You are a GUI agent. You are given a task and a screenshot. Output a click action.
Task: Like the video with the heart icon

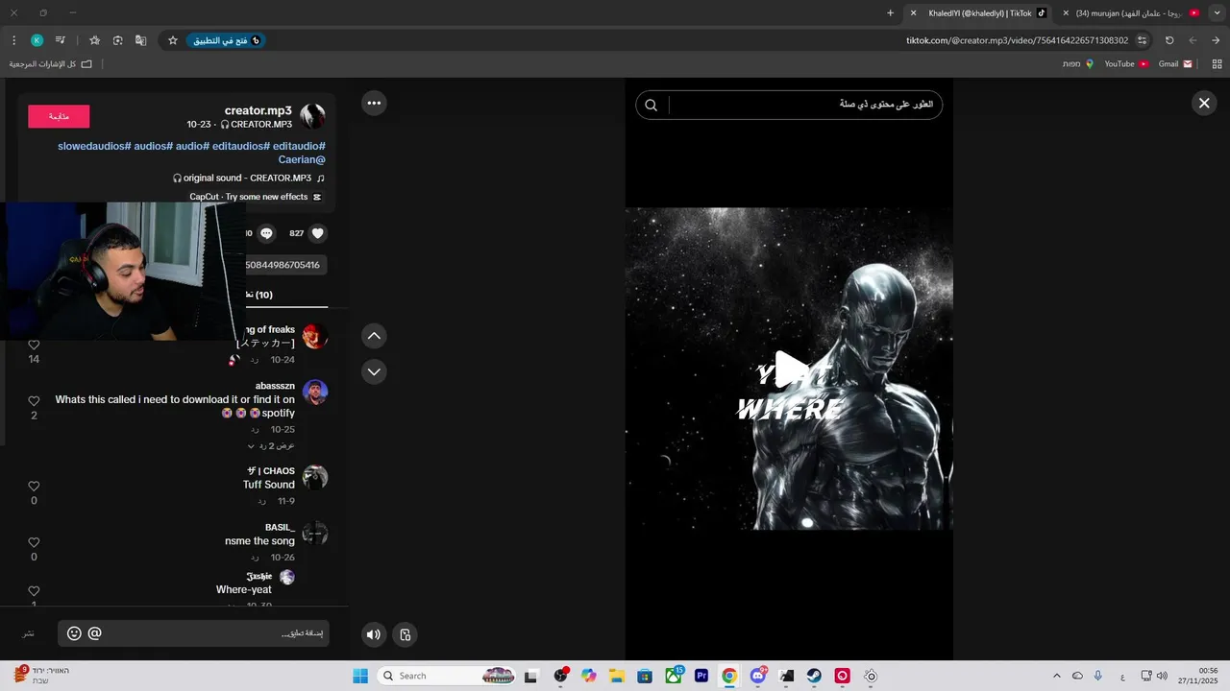(318, 233)
